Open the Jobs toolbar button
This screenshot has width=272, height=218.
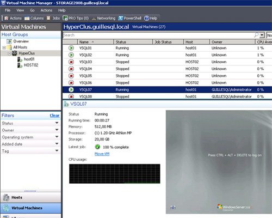coord(53,18)
